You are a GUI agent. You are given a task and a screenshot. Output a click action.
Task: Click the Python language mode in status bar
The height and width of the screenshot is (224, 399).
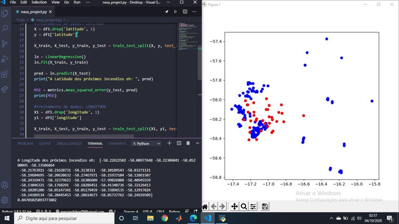click(x=174, y=211)
